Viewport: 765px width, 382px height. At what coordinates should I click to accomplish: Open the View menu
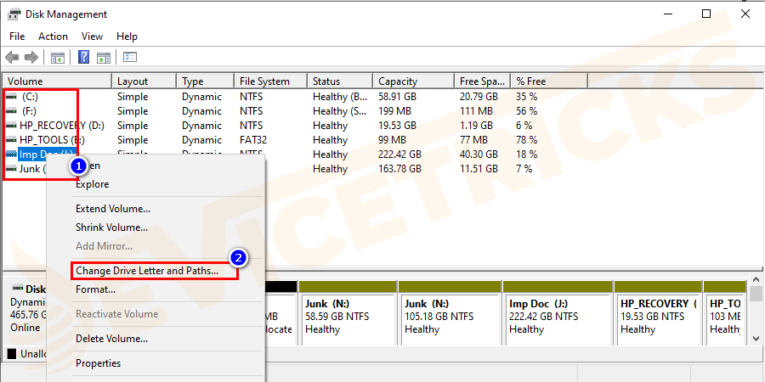coord(92,37)
